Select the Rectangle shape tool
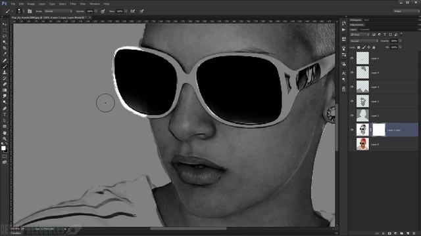421x236 pixels. [x=5, y=127]
